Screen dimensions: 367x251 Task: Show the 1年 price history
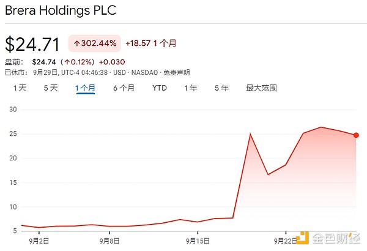coord(191,88)
